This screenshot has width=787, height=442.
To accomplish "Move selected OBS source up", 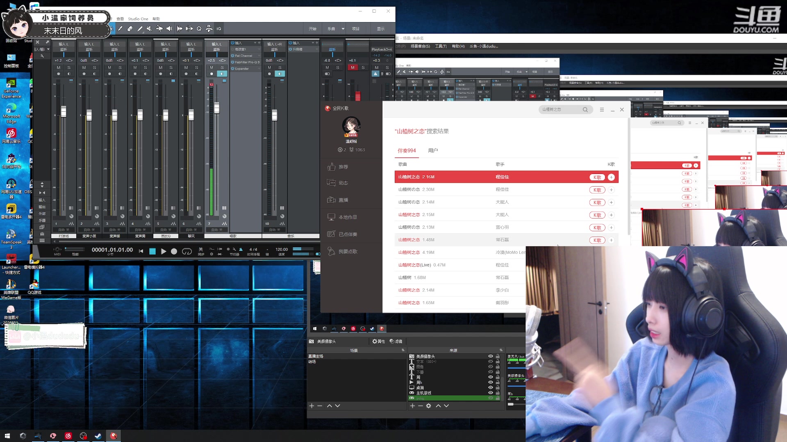I will point(438,406).
